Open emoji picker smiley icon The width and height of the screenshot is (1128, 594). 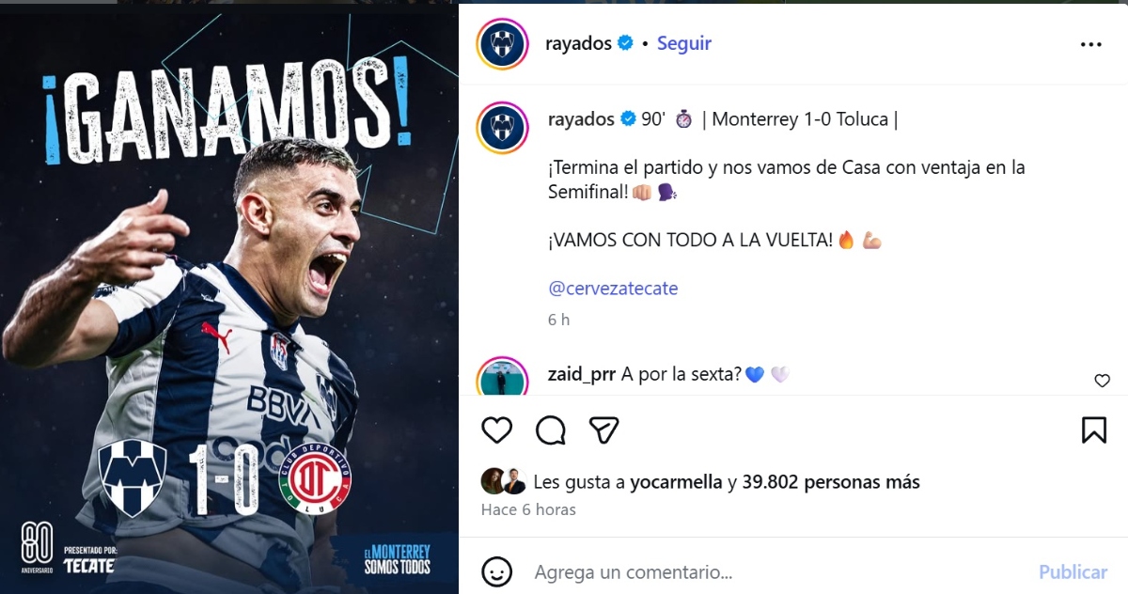pos(496,571)
